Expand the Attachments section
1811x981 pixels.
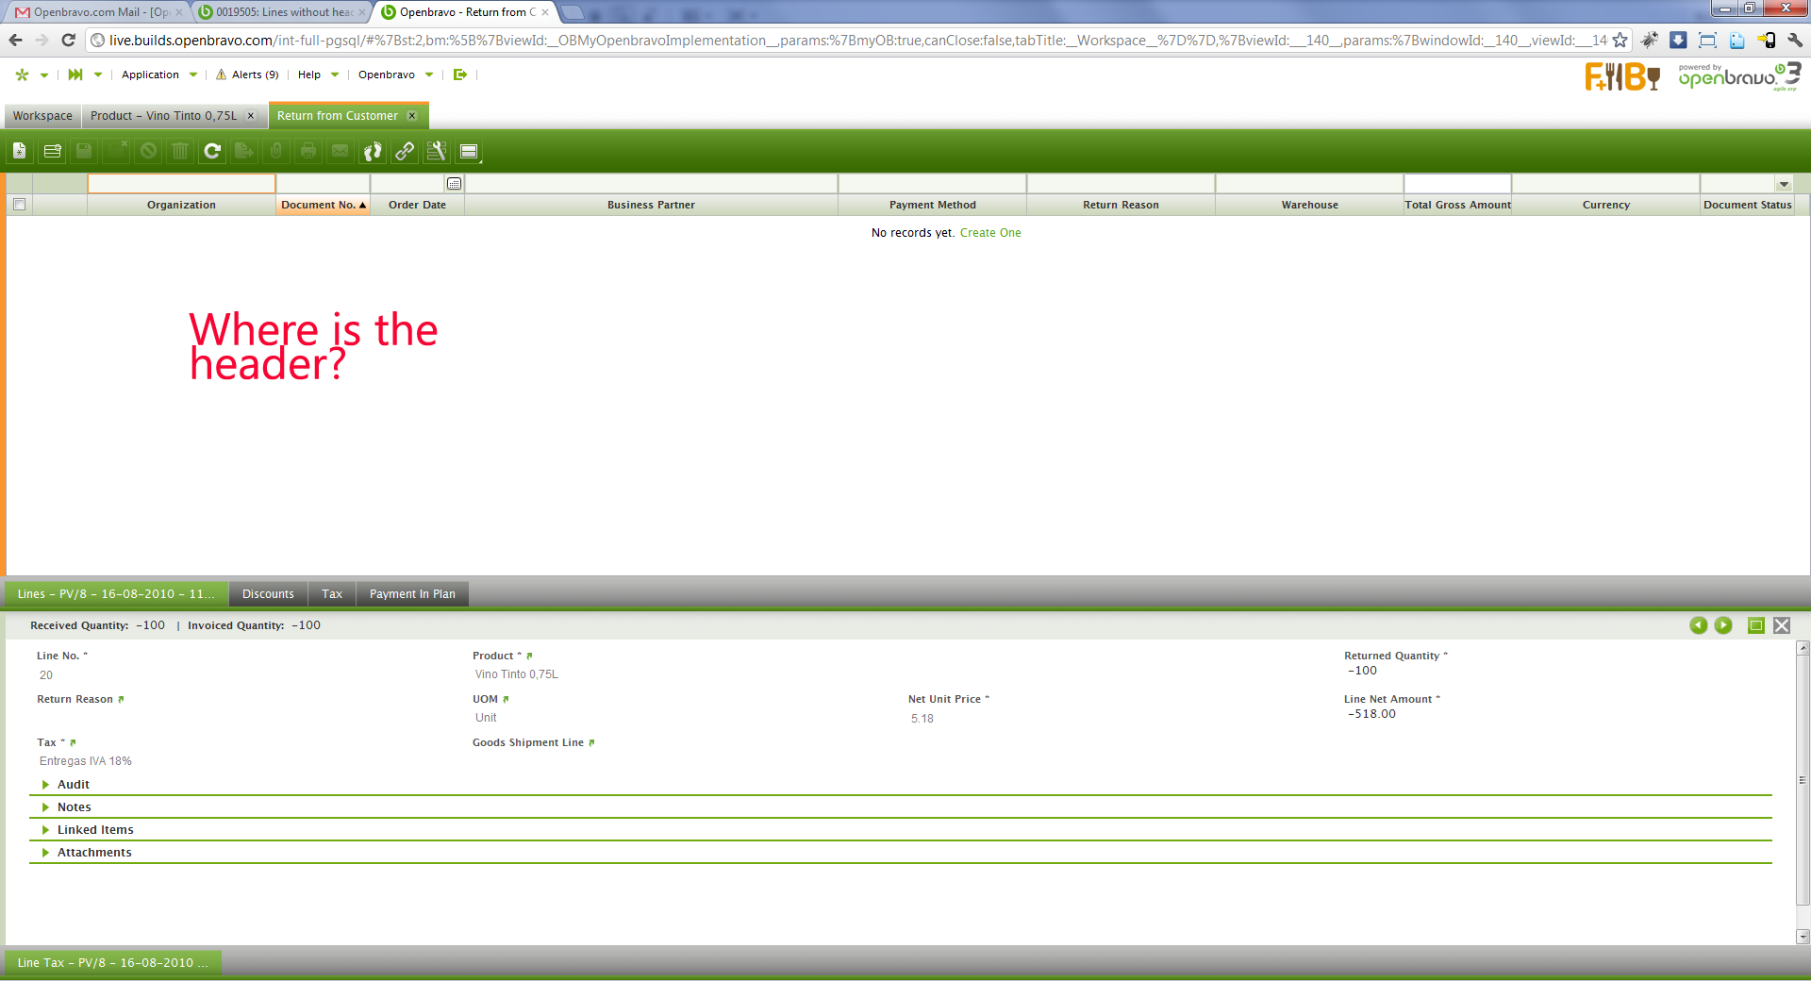coord(93,853)
